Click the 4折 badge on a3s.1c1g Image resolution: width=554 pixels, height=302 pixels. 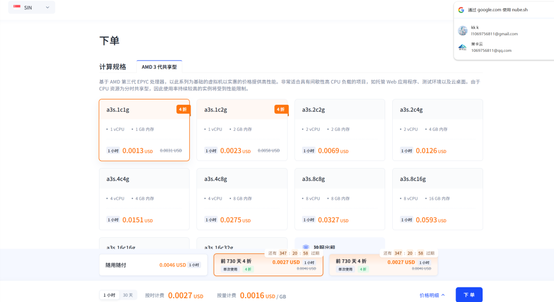coord(183,109)
